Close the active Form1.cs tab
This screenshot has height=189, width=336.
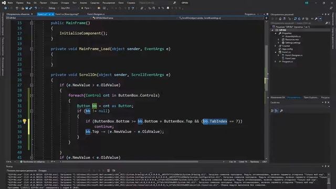pyautogui.click(x=52, y=14)
